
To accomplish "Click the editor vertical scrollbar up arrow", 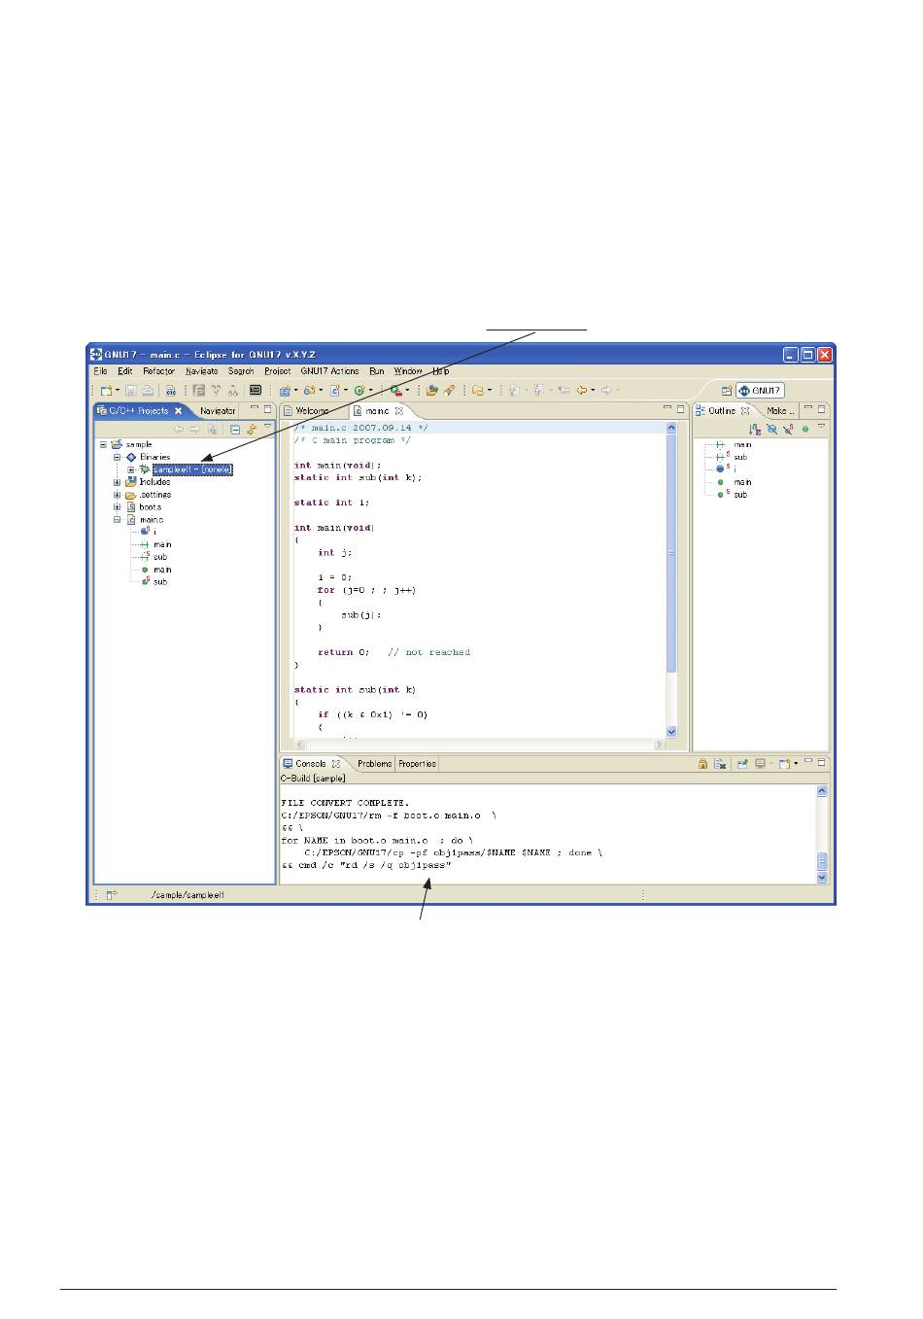I will (x=671, y=428).
